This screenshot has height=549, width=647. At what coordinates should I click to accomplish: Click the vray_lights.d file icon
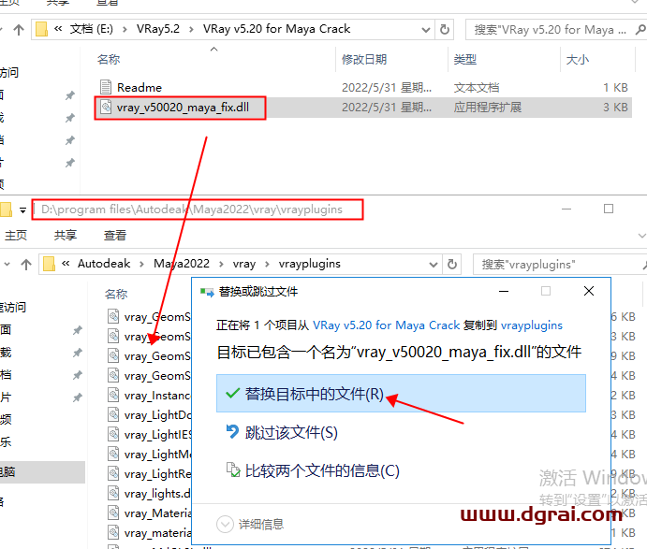pos(113,493)
